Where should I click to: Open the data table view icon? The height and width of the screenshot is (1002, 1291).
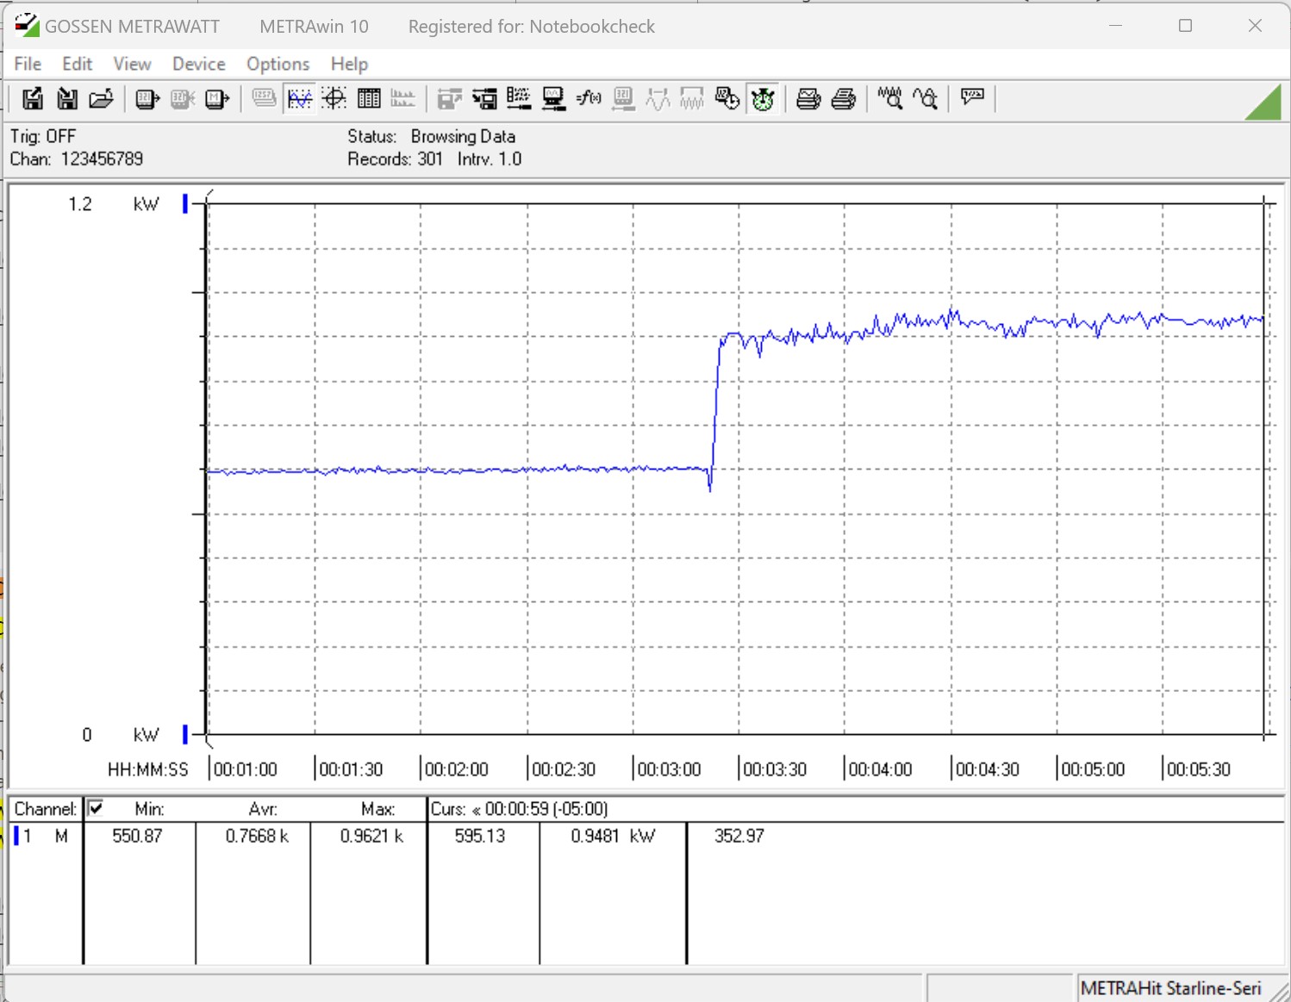(369, 99)
